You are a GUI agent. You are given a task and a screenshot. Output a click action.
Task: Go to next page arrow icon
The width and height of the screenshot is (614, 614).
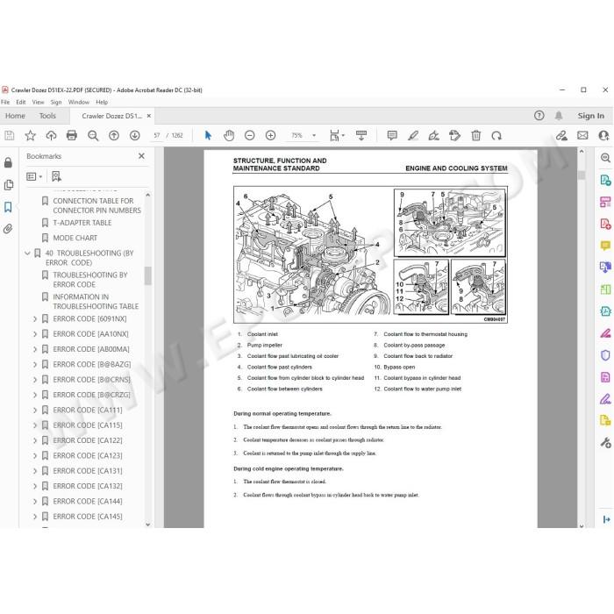coord(135,135)
